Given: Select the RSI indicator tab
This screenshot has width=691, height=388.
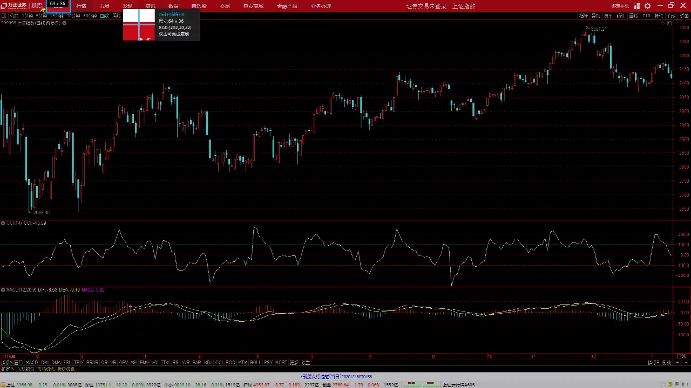Looking at the screenshot, I should (x=176, y=362).
